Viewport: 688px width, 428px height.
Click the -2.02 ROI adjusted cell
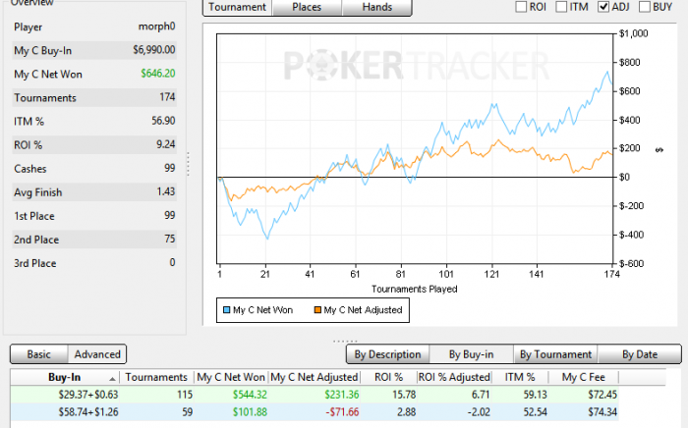478,412
